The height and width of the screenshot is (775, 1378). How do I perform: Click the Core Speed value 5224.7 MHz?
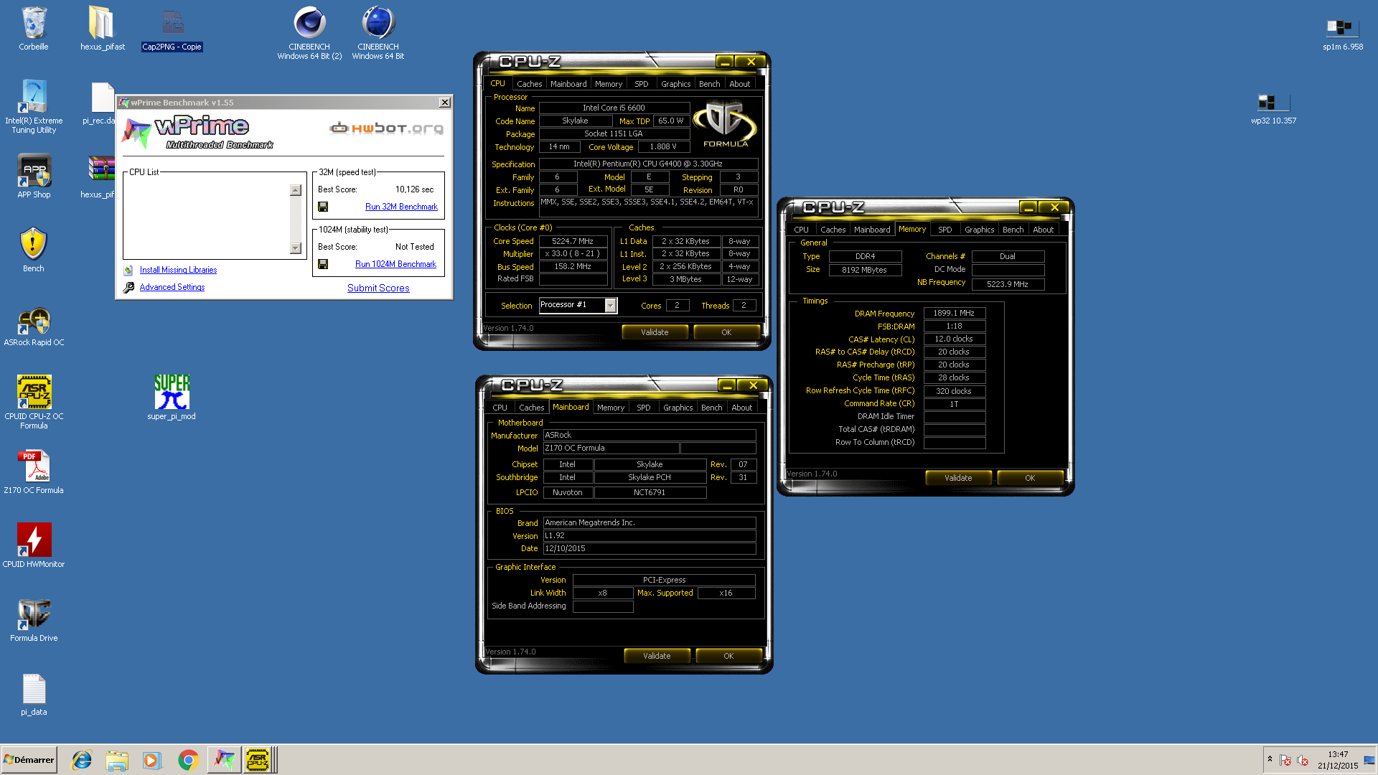pyautogui.click(x=572, y=241)
